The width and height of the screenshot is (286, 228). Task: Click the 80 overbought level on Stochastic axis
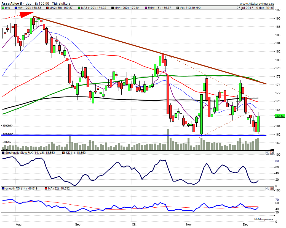tap(277, 161)
